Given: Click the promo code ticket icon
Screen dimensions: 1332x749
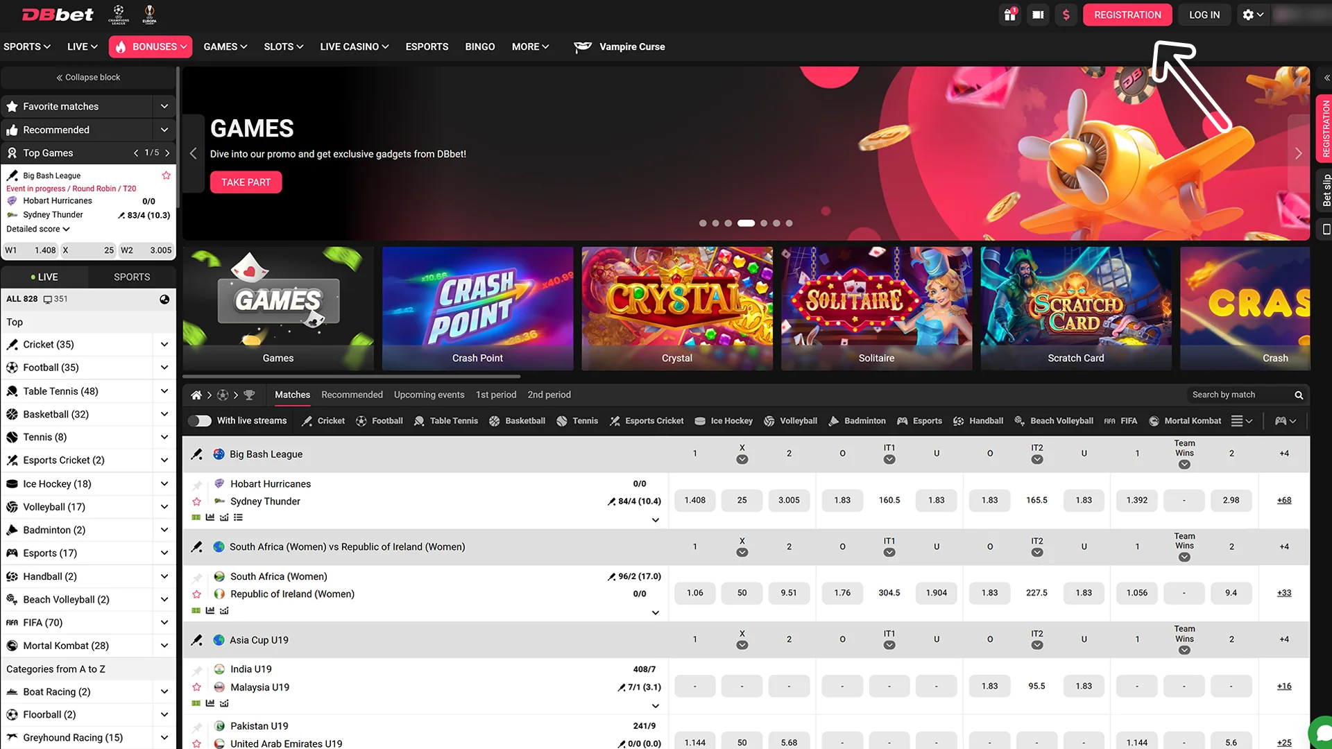Looking at the screenshot, I should click(1038, 15).
